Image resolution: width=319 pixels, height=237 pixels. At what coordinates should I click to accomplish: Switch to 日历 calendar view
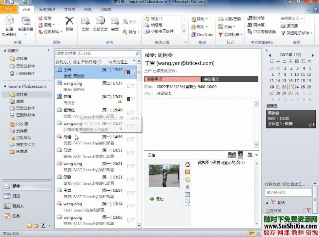pyautogui.click(x=16, y=196)
